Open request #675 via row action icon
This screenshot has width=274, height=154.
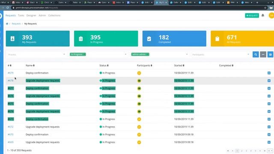pos(269,104)
